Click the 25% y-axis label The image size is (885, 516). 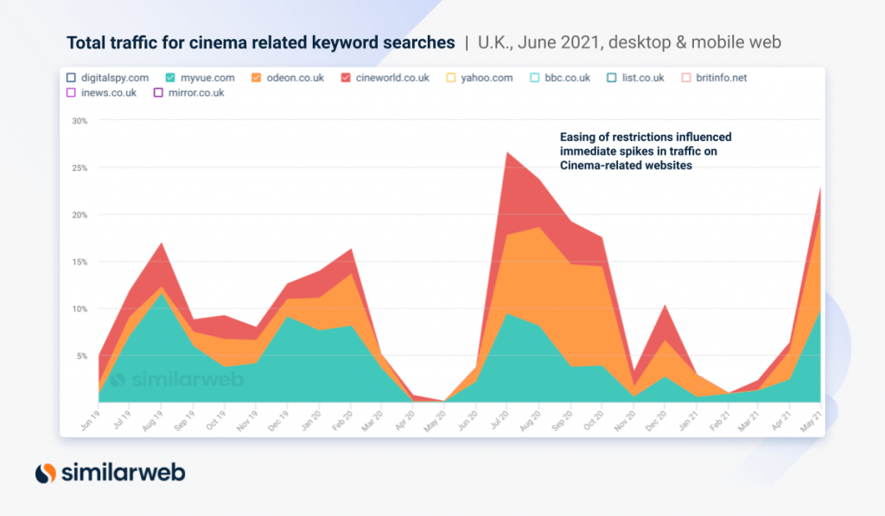pos(80,168)
